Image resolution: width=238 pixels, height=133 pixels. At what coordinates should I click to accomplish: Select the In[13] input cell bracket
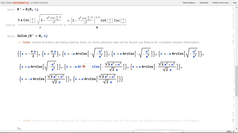tap(233, 9)
